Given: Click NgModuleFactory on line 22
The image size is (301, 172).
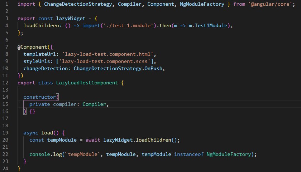Looking at the screenshot, I should [229, 154].
